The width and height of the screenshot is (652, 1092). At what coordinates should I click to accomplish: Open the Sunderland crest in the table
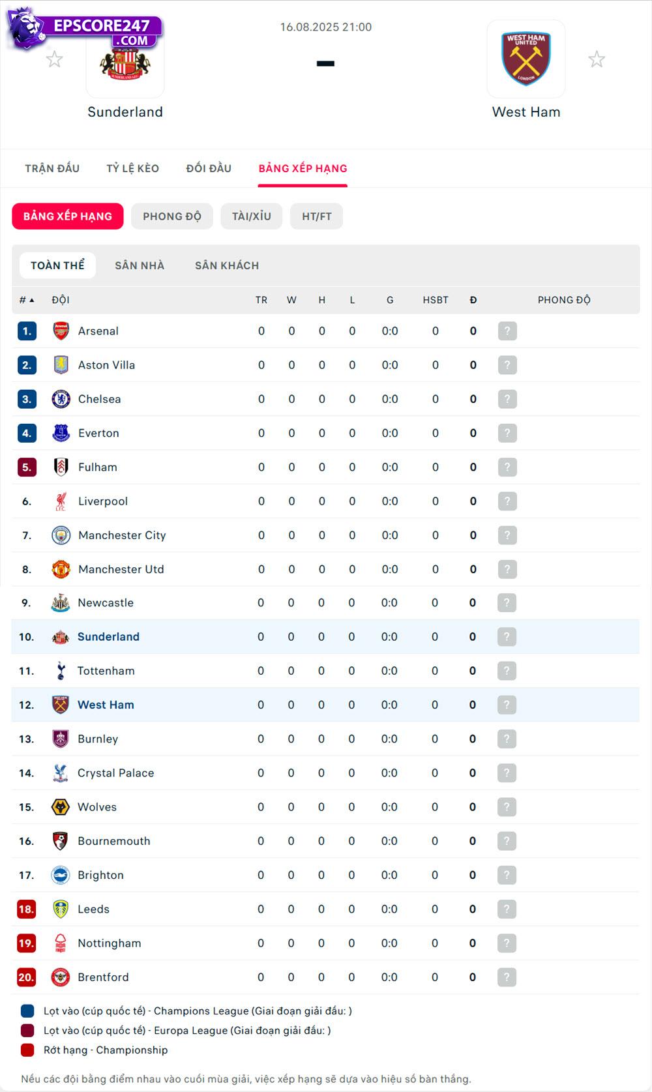pos(59,637)
